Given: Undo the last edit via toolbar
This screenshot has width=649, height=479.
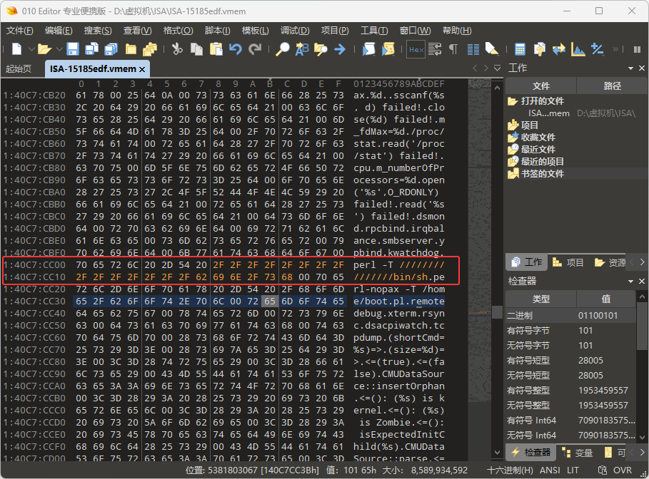Looking at the screenshot, I should [235, 49].
